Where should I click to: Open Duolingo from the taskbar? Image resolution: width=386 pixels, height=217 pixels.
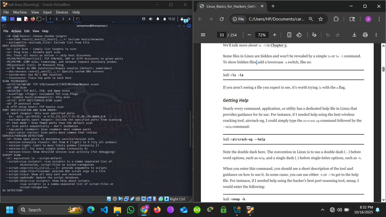pos(197,210)
